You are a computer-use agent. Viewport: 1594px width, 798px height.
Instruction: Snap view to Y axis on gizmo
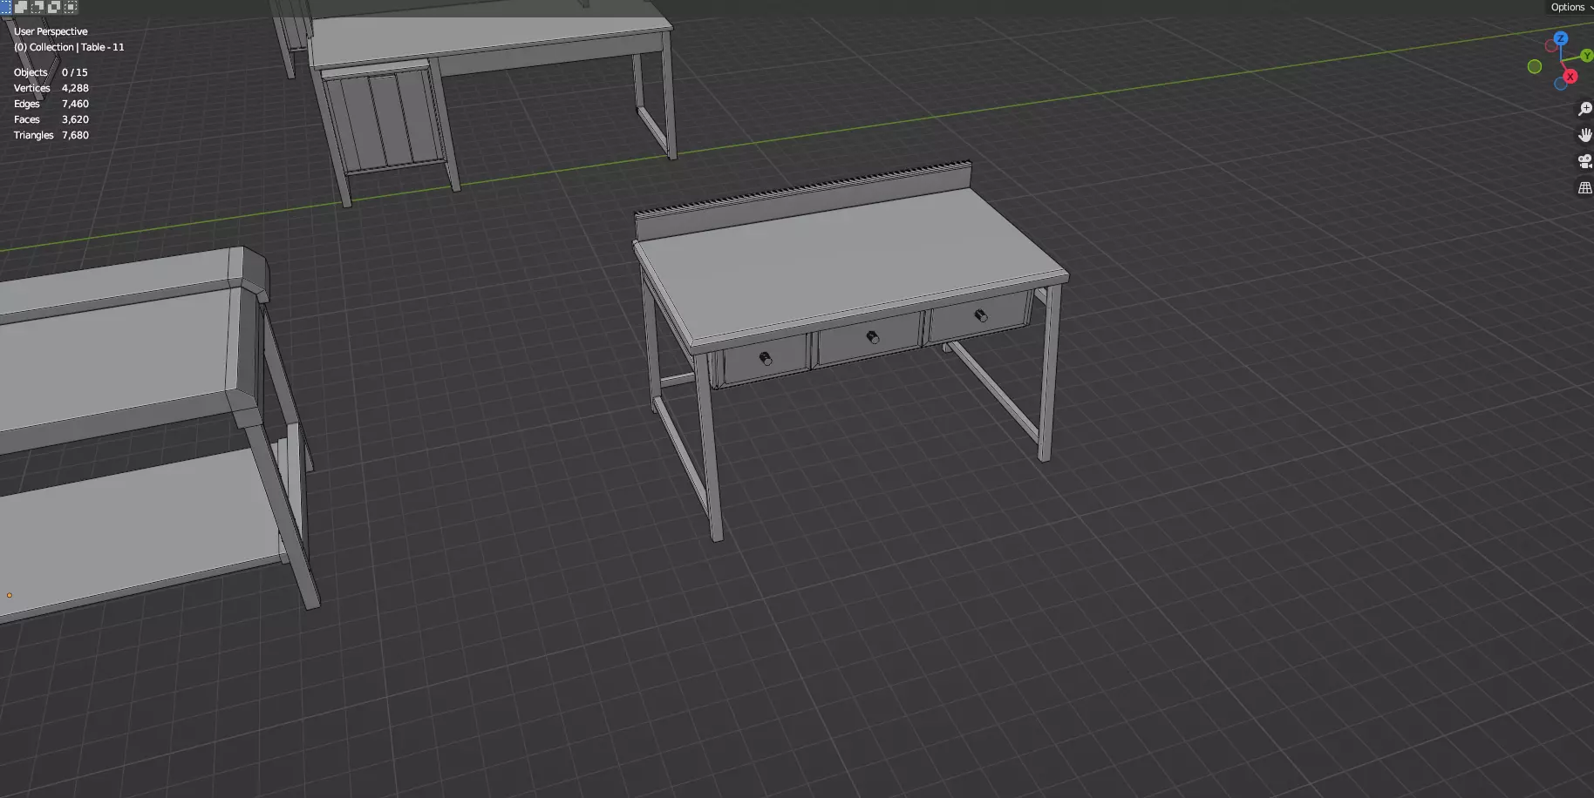1587,55
